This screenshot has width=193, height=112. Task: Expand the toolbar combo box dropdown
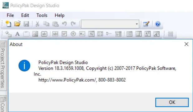pos(137,24)
